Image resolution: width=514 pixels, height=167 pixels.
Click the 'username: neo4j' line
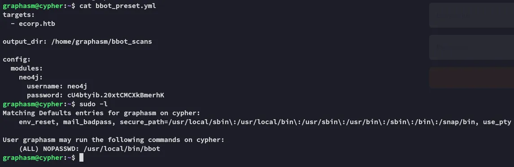point(57,86)
